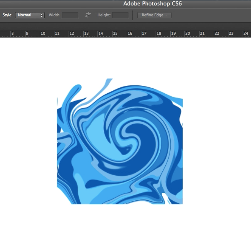The height and width of the screenshot is (251, 251).
Task: Click the horizontal ruler at mark 16
Action: click(129, 33)
